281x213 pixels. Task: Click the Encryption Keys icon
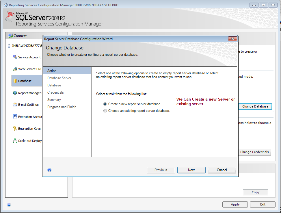point(15,128)
